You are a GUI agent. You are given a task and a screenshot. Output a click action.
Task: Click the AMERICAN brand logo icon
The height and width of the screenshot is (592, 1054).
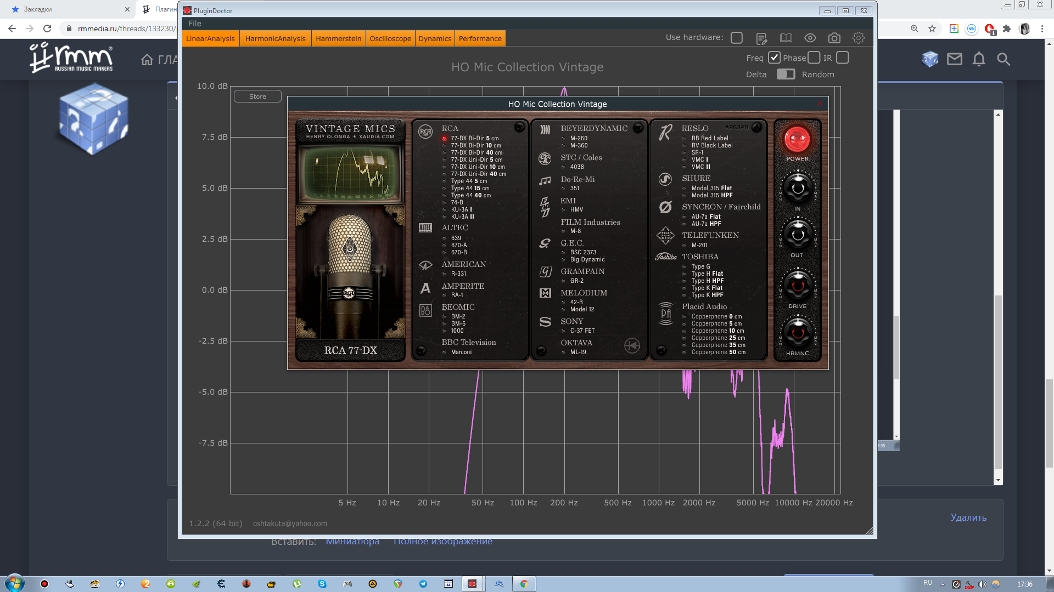425,265
